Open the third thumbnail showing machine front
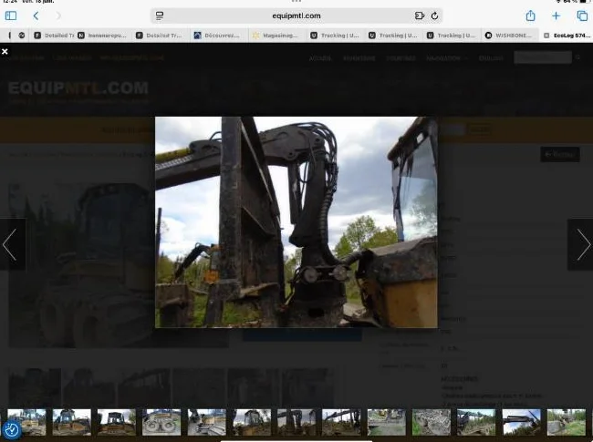 point(117,422)
